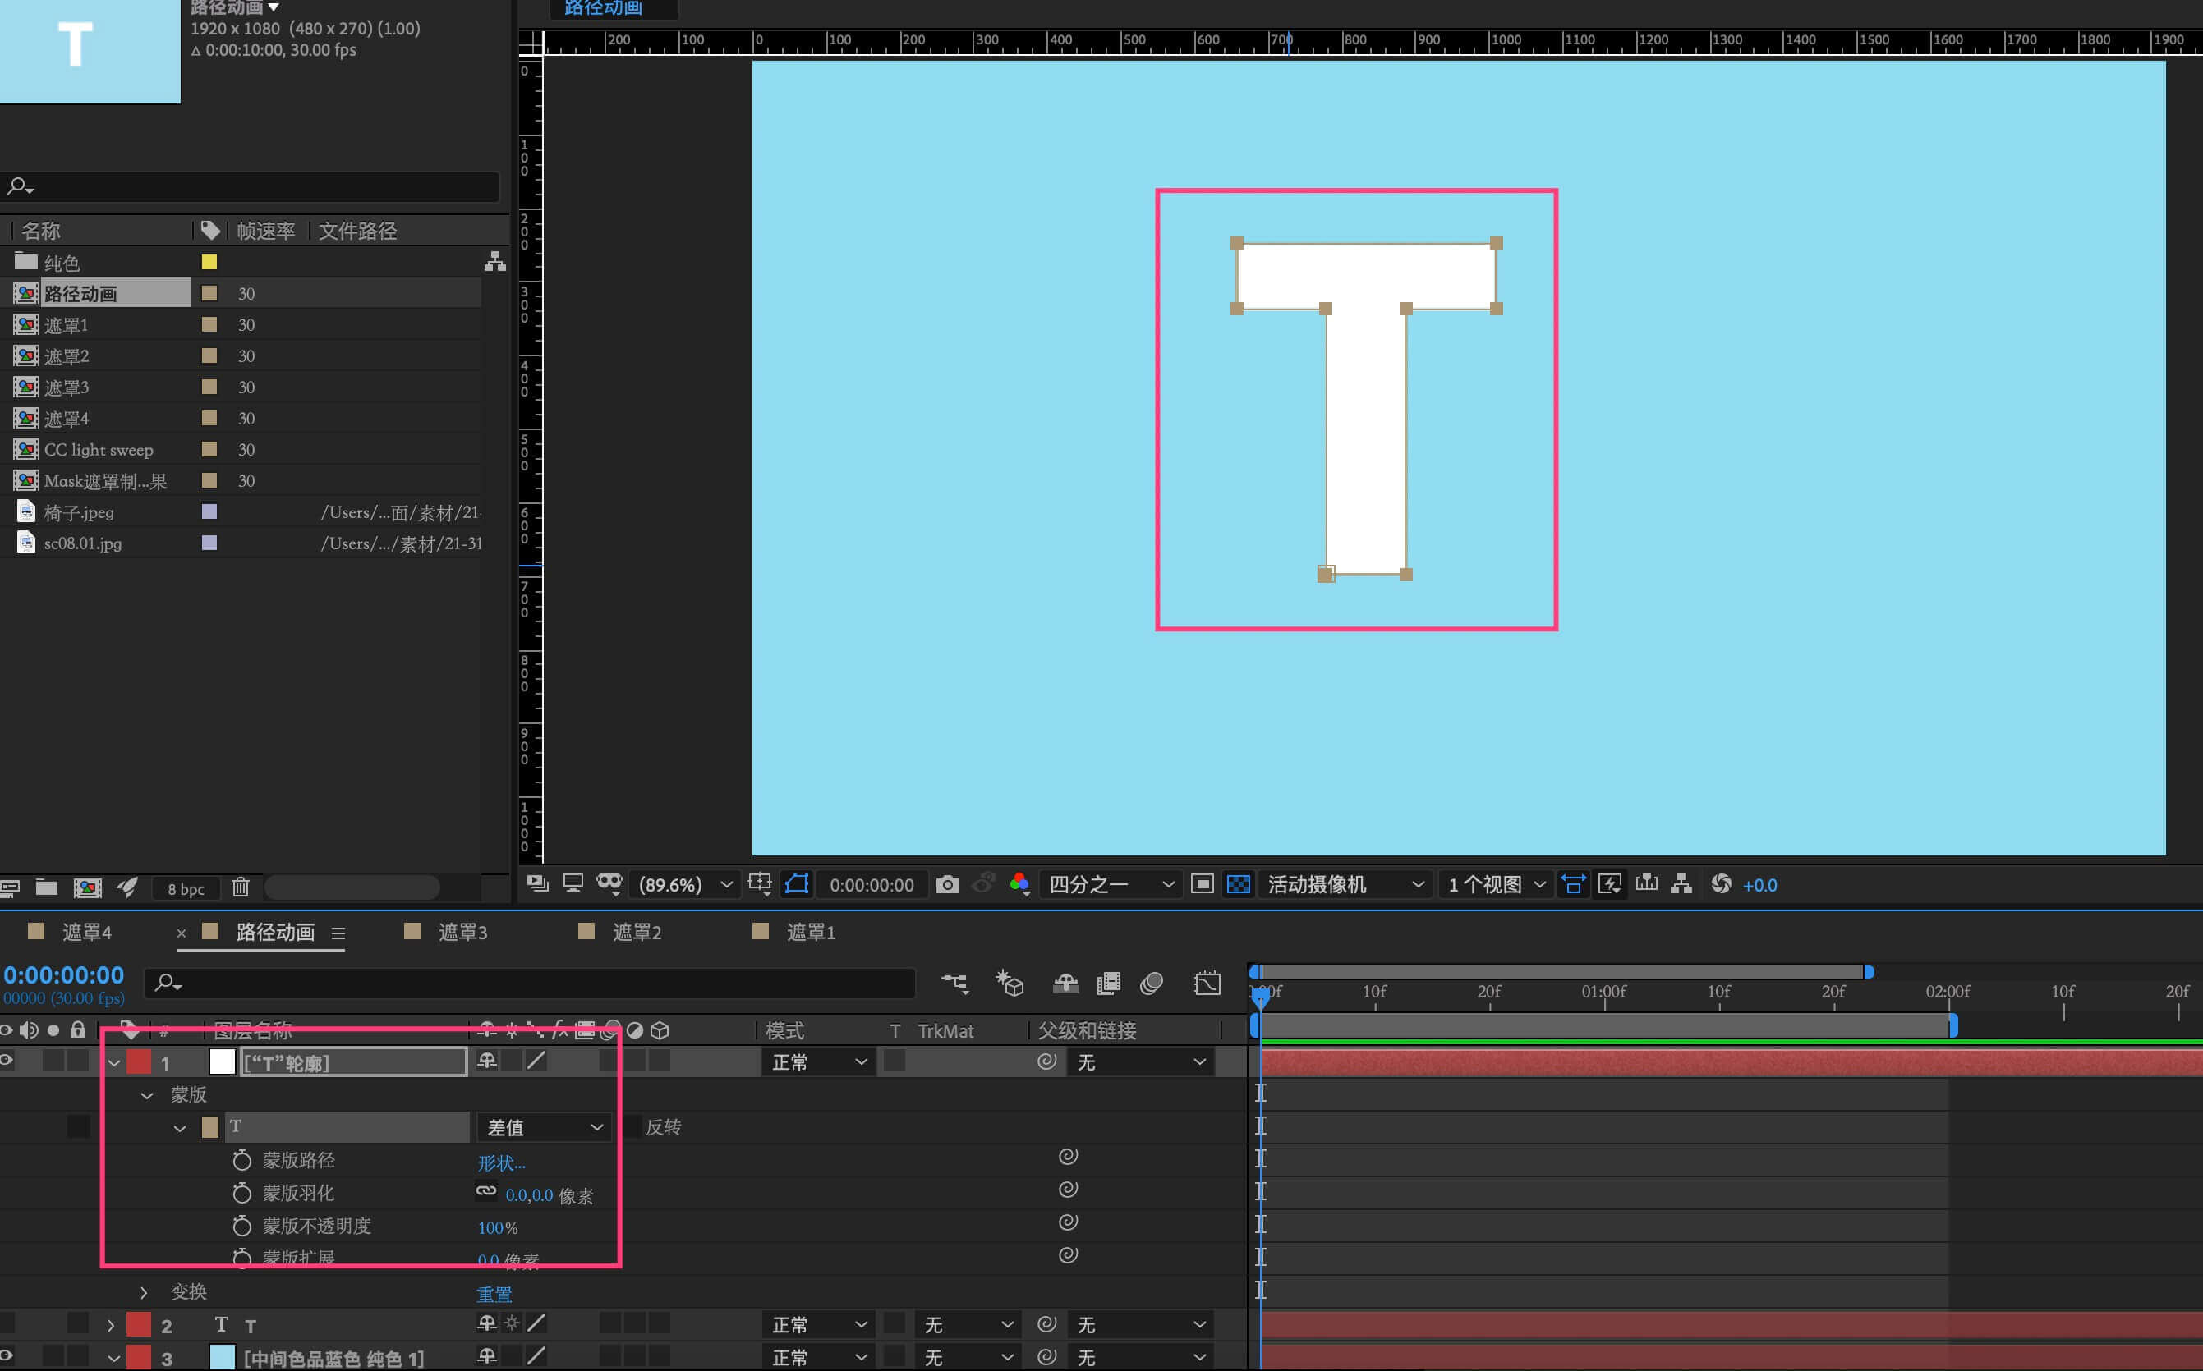
Task: Click the yellow label swatch of 纯色 folder
Action: (209, 262)
